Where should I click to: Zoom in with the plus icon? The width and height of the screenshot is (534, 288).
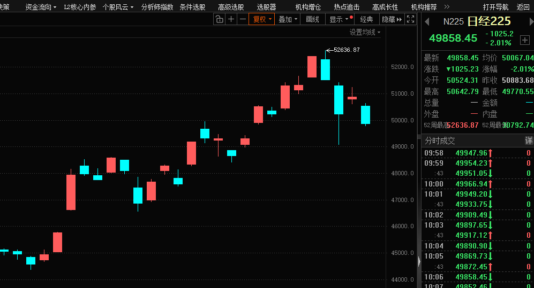[231, 19]
